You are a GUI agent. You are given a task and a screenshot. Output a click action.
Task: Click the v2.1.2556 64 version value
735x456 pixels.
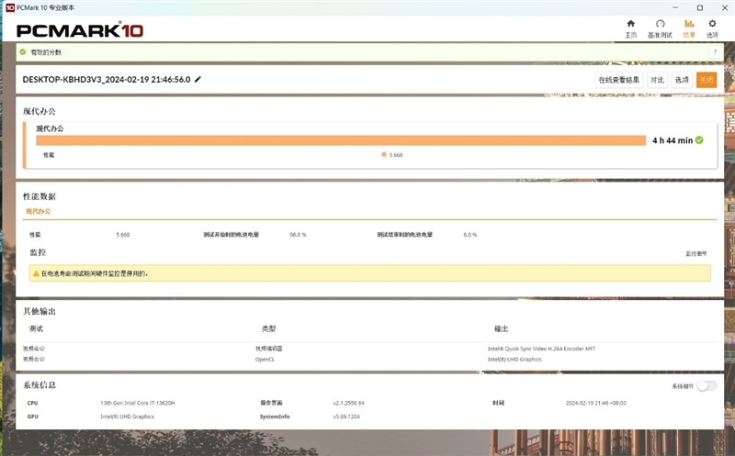click(348, 403)
